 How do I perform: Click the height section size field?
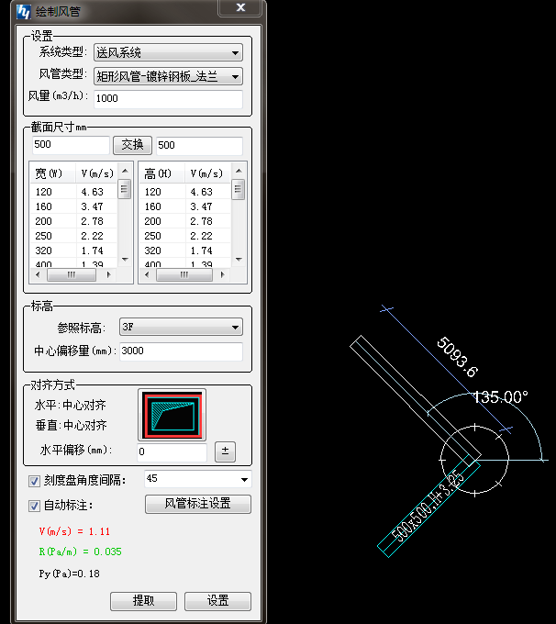coord(199,145)
